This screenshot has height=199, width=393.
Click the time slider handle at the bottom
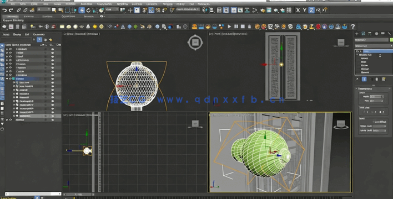79,194
